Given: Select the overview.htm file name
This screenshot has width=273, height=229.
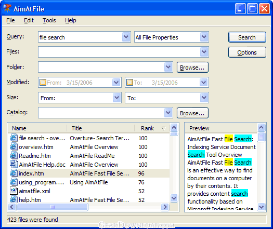Looking at the screenshot, I should (36, 147).
